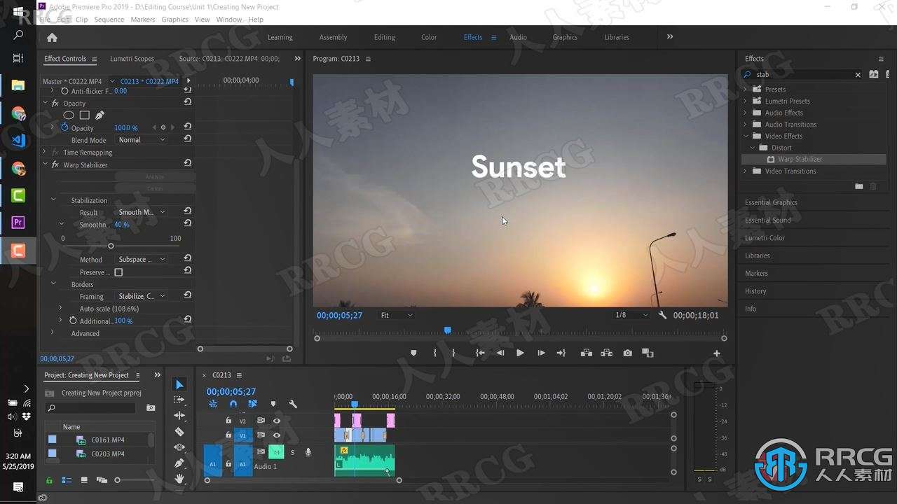Toggle linked selection in timeline
The height and width of the screenshot is (504, 897).
[x=253, y=404]
